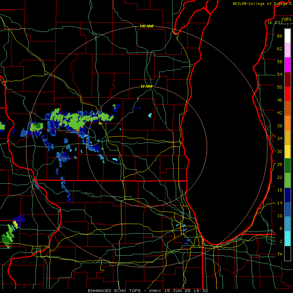Click the white 66 kft legend swatch
293x293 pixels.
click(x=287, y=36)
